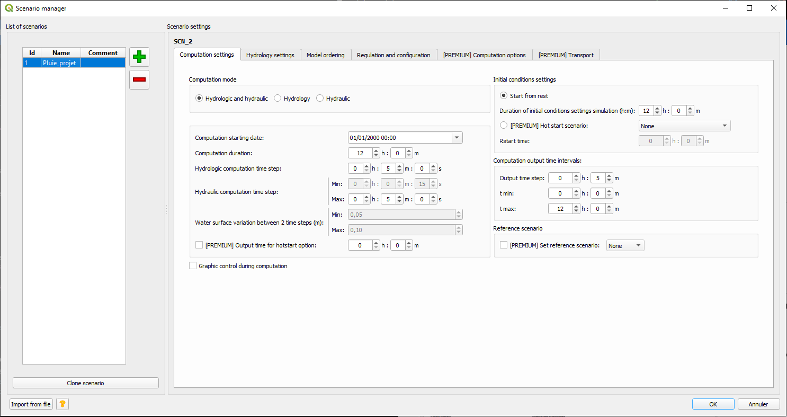
Task: Click Output time step minutes field
Action: 597,178
